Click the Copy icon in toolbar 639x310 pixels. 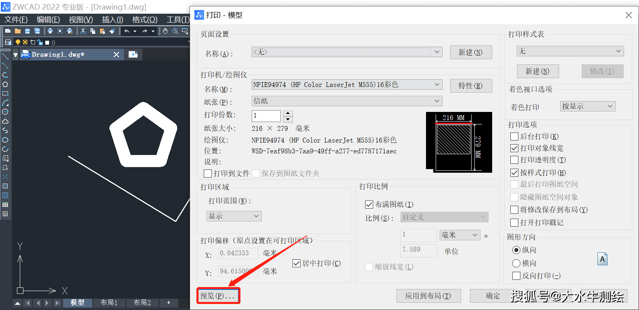pyautogui.click(x=93, y=31)
